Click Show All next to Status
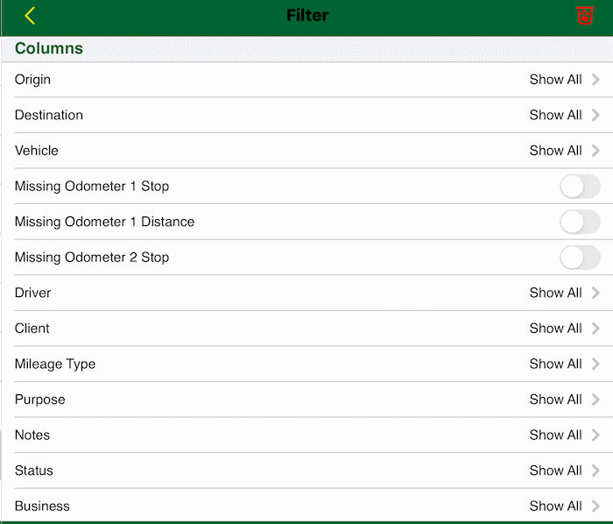Screen dimensions: 613x524 555,471
